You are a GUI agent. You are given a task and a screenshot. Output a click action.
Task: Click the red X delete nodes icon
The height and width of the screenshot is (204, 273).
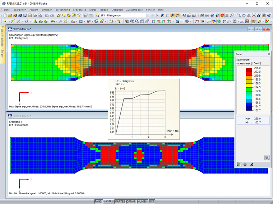[x=254, y=15]
